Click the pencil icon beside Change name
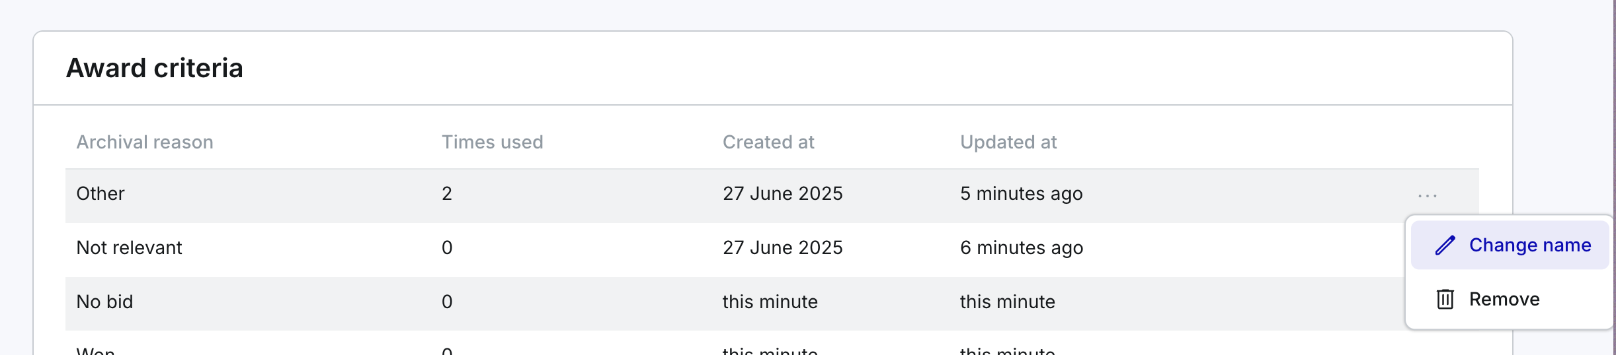Viewport: 1616px width, 355px height. pos(1445,245)
